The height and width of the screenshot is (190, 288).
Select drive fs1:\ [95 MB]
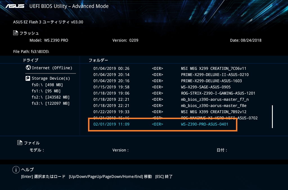[46, 91]
